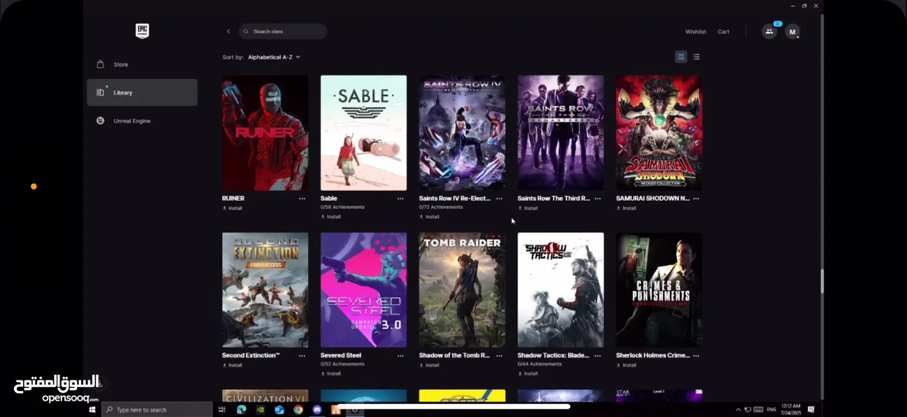This screenshot has height=417, width=907.
Task: Click the Epic Games logo
Action: coord(142,31)
